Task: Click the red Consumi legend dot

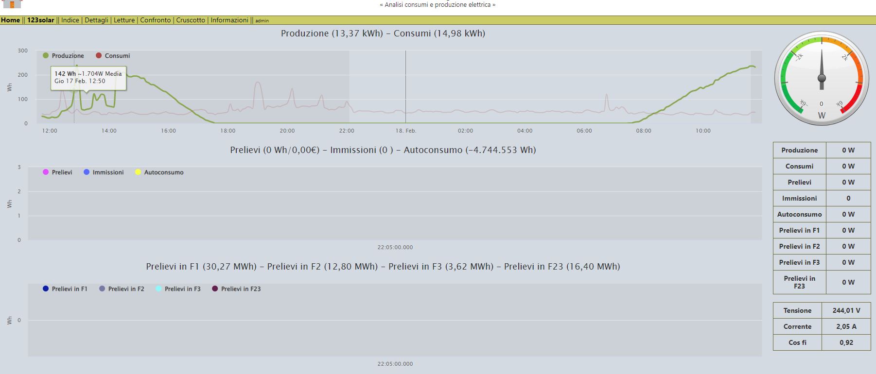Action: [x=99, y=55]
